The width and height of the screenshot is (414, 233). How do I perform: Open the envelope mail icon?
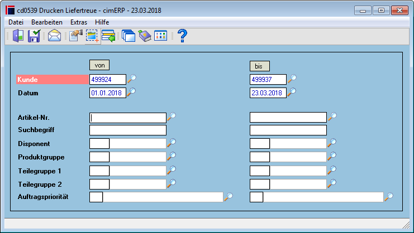[54, 36]
